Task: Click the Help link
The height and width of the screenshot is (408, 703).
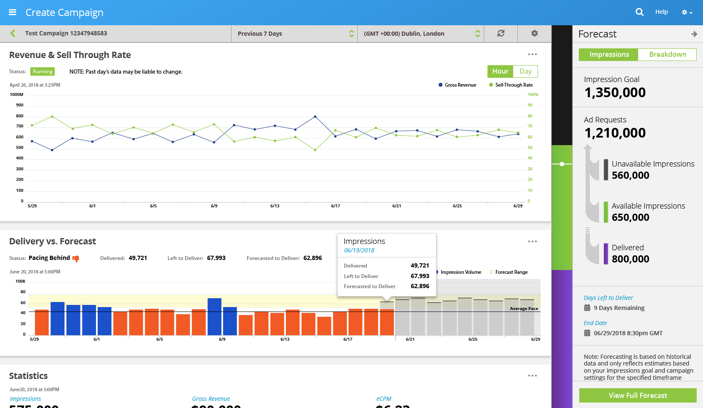Action: [661, 12]
